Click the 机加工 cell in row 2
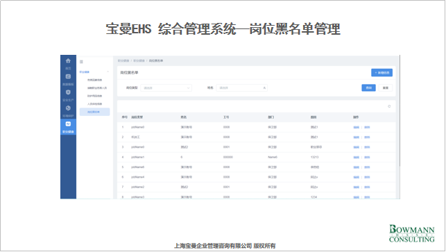Viewport: 446px width, 252px height. tap(135, 137)
